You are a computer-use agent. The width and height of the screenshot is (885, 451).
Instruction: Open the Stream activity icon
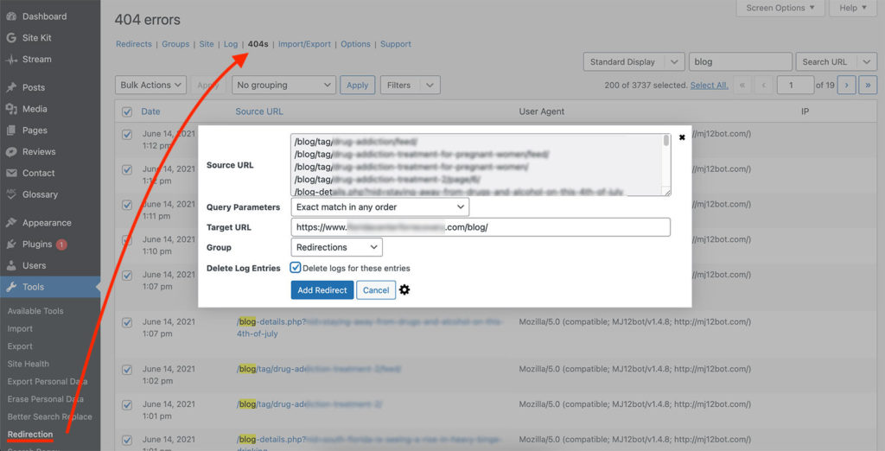(11, 60)
